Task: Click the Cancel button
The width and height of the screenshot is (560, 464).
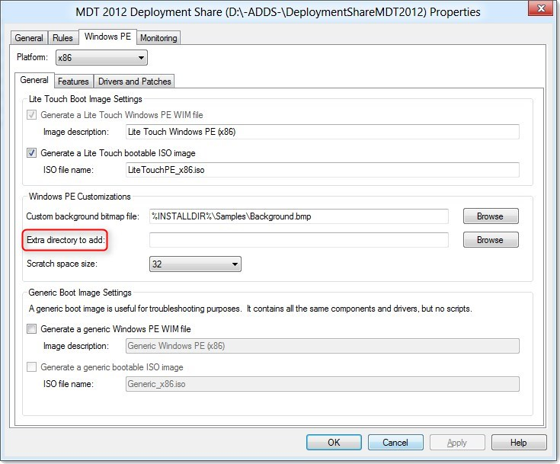Action: coord(395,443)
